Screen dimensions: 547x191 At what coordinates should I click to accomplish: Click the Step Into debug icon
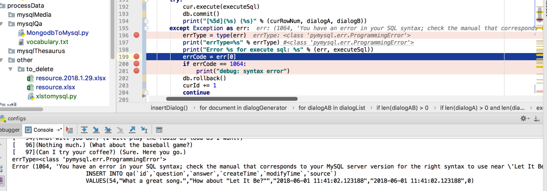click(x=96, y=130)
